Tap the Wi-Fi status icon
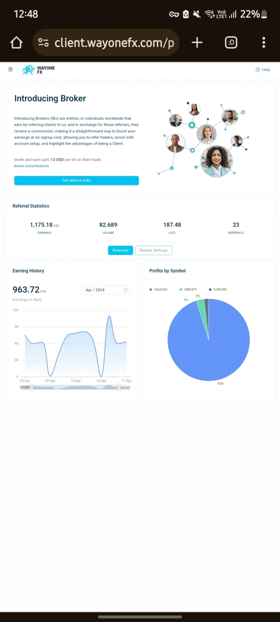 210,14
